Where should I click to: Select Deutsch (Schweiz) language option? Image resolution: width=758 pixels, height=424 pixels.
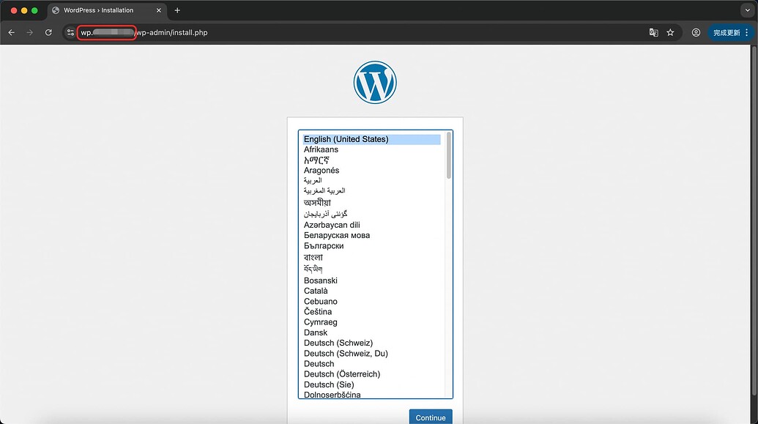point(371,343)
